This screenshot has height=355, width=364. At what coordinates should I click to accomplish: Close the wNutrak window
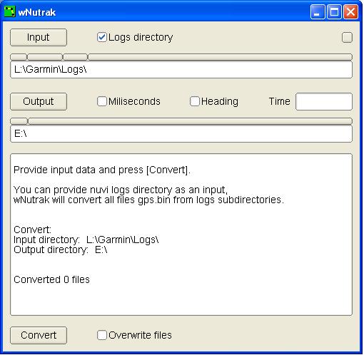point(350,11)
